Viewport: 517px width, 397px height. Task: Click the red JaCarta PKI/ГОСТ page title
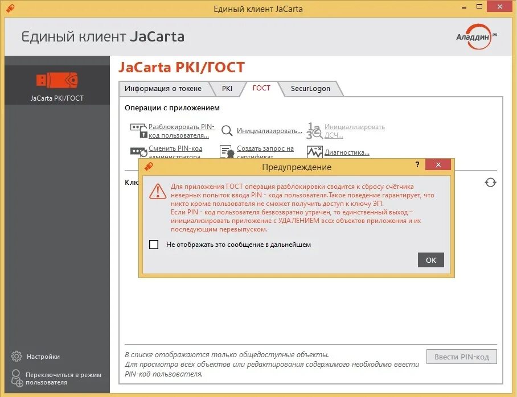click(x=181, y=67)
